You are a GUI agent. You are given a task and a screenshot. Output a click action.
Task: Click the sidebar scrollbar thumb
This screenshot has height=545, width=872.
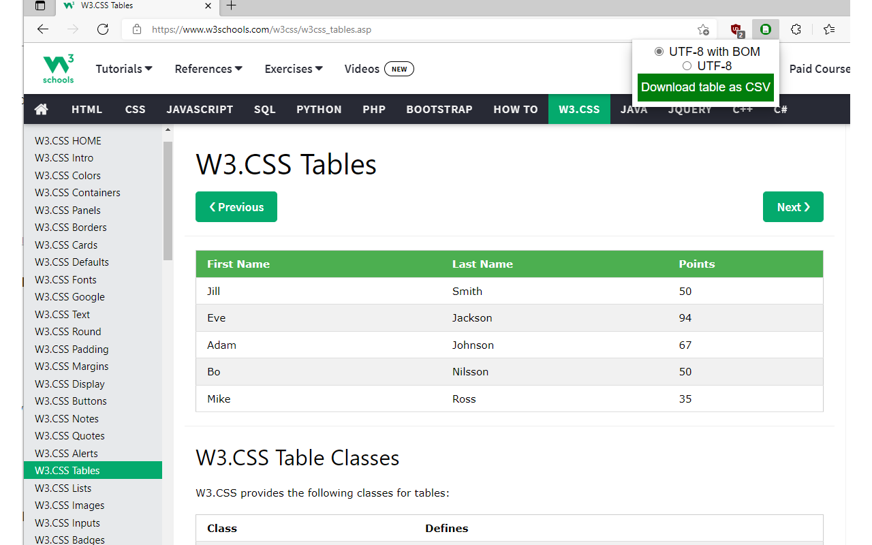tap(168, 201)
